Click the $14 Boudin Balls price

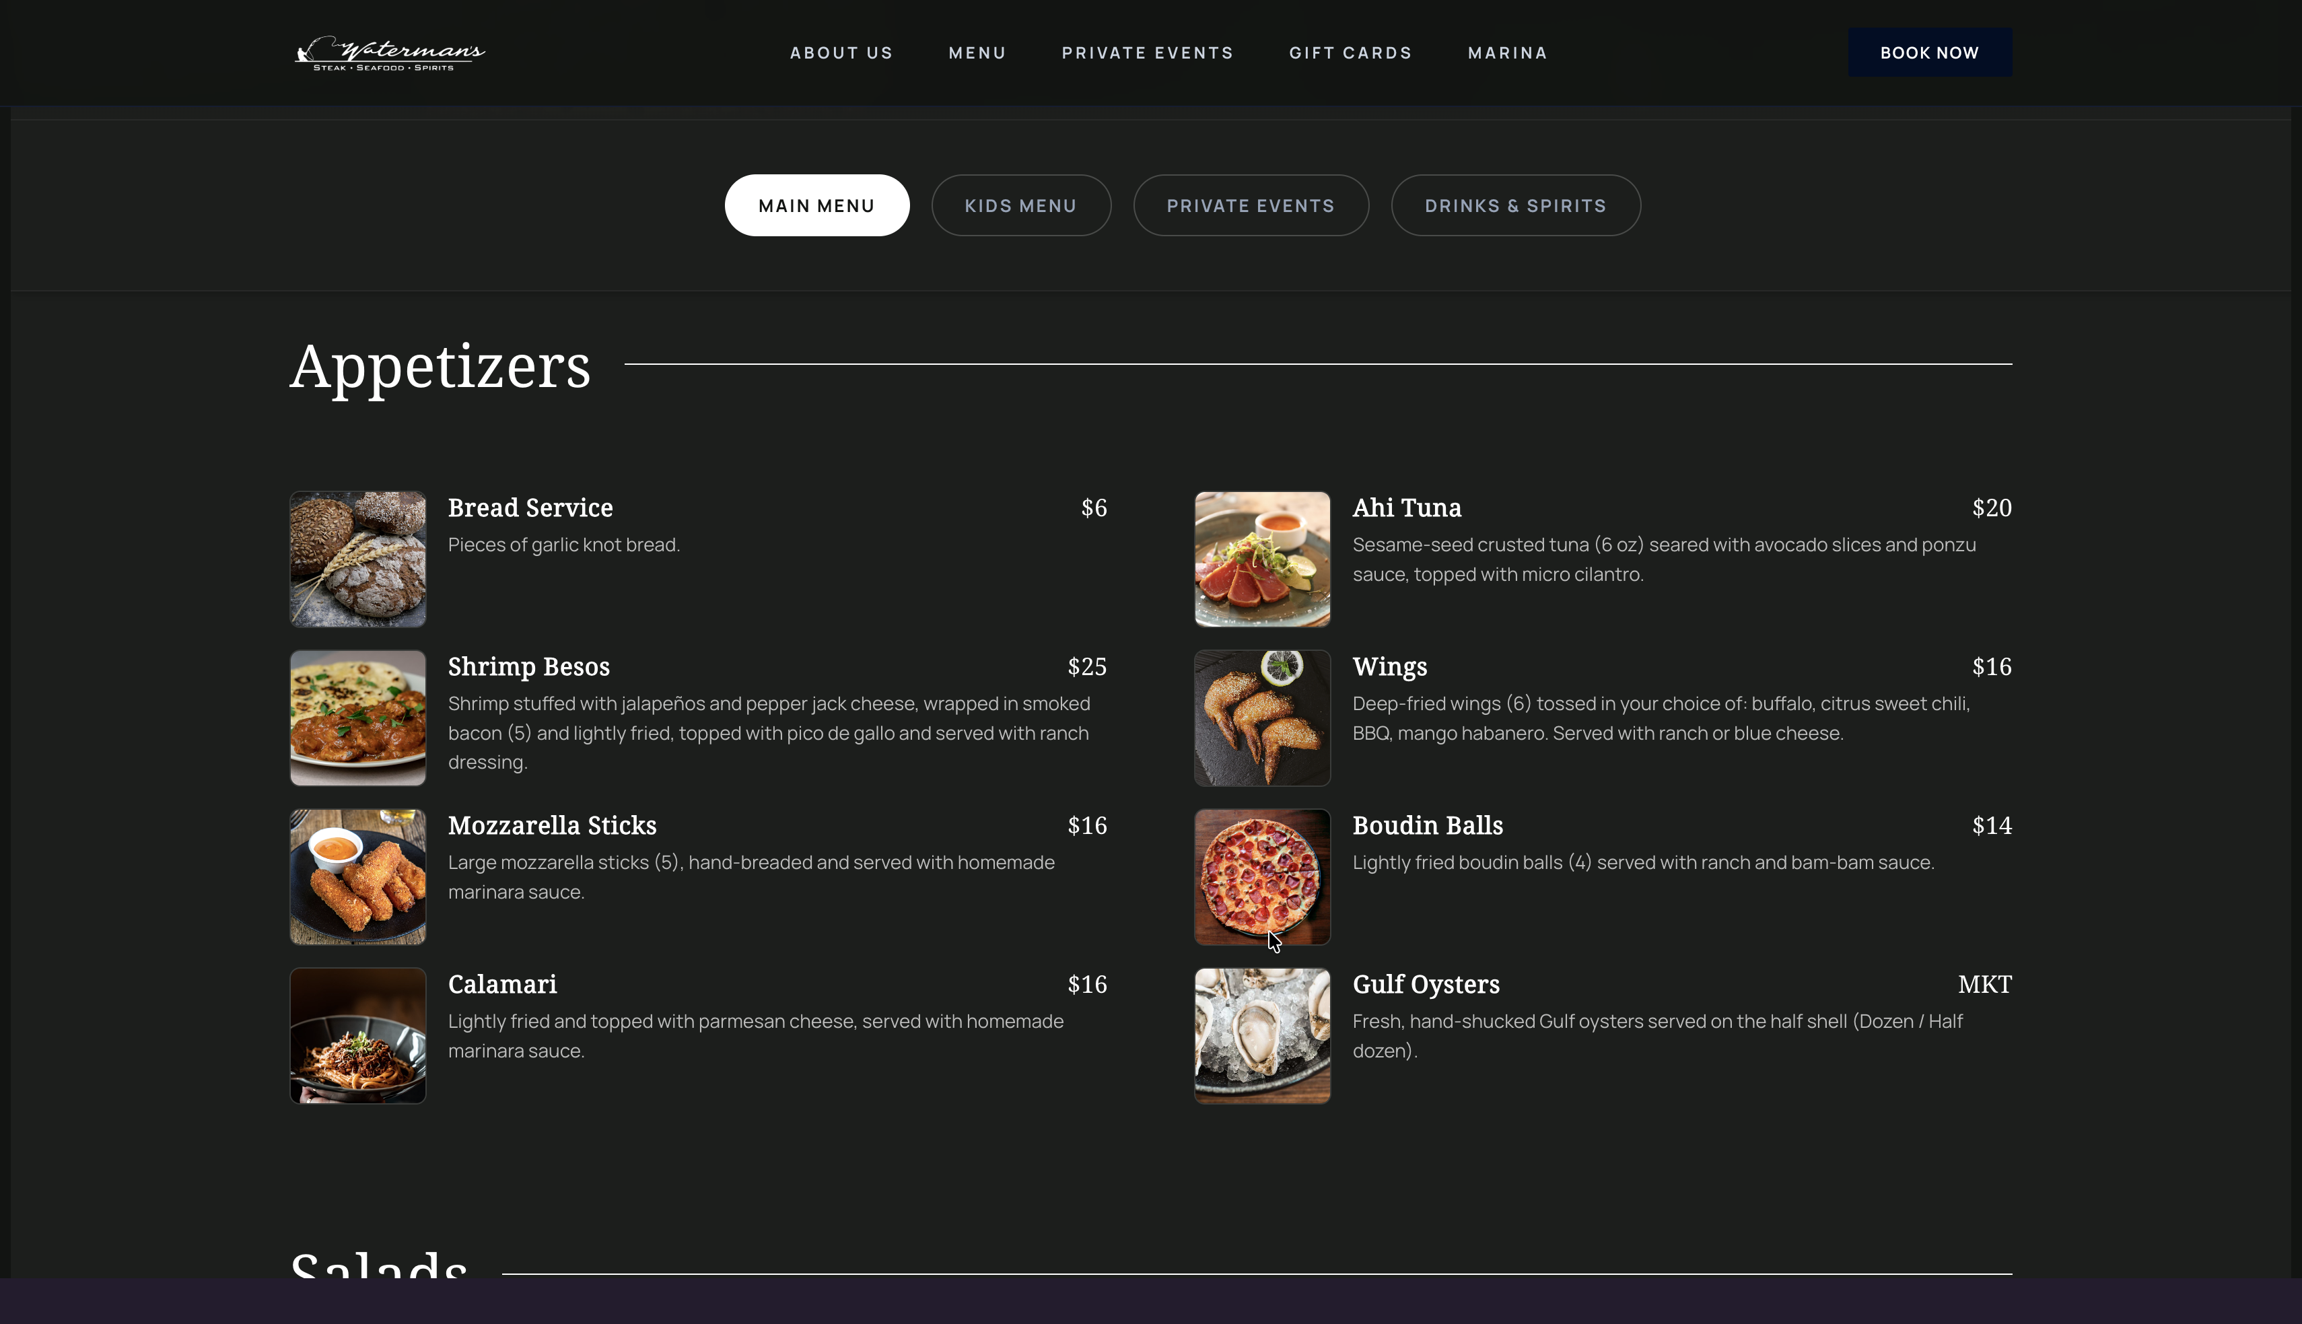[x=1992, y=826]
